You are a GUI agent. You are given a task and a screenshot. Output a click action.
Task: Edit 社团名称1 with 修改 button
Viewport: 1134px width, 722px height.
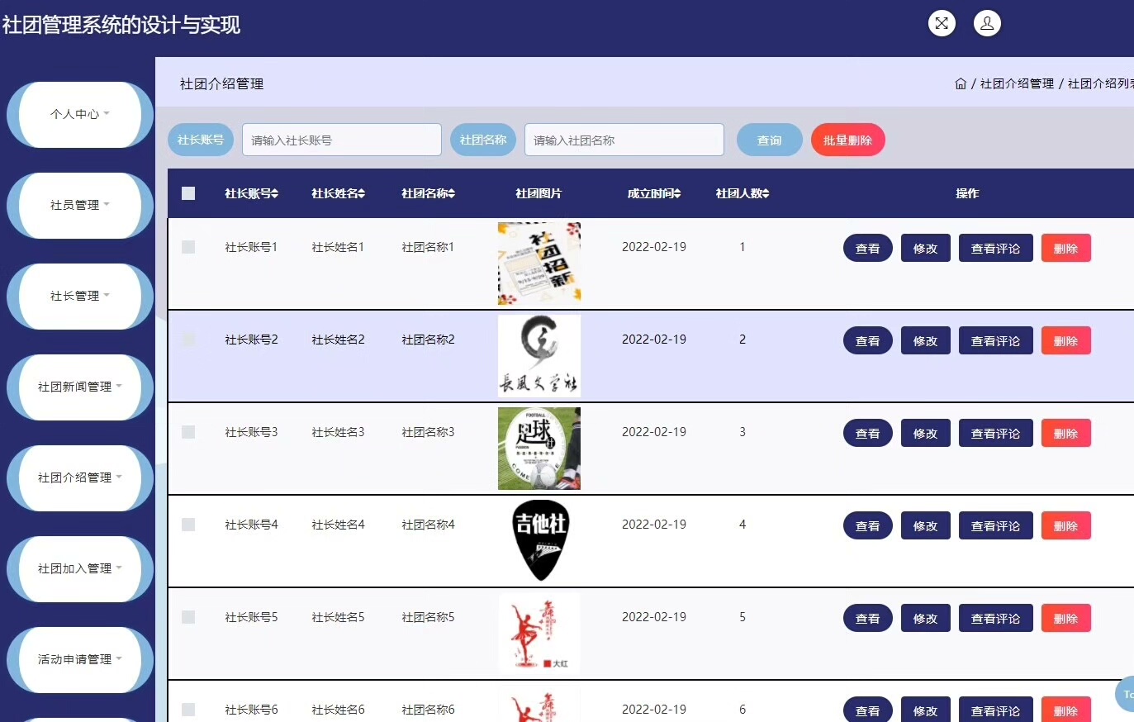(926, 249)
